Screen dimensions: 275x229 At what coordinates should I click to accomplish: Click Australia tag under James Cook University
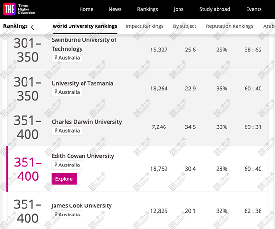coord(67,215)
